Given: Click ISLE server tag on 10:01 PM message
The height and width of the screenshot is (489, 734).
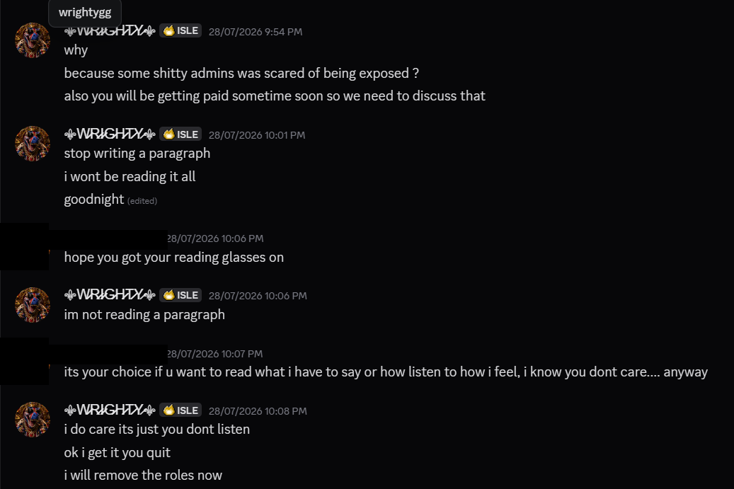Looking at the screenshot, I should click(180, 134).
